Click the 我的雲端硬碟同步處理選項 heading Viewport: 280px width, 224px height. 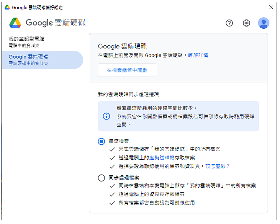(x=128, y=94)
